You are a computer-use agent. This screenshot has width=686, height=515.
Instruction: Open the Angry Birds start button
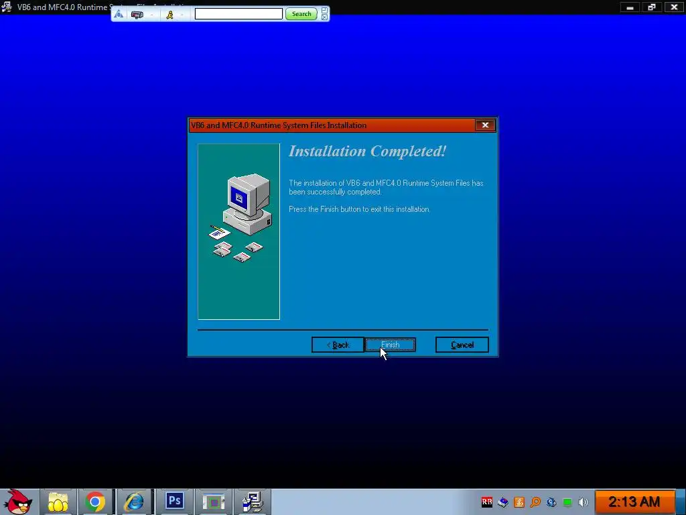tap(17, 502)
